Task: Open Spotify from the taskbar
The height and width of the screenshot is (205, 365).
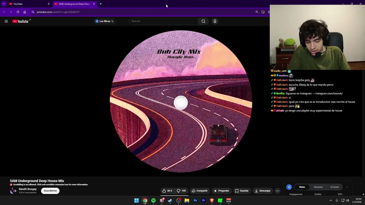Action: [153, 200]
